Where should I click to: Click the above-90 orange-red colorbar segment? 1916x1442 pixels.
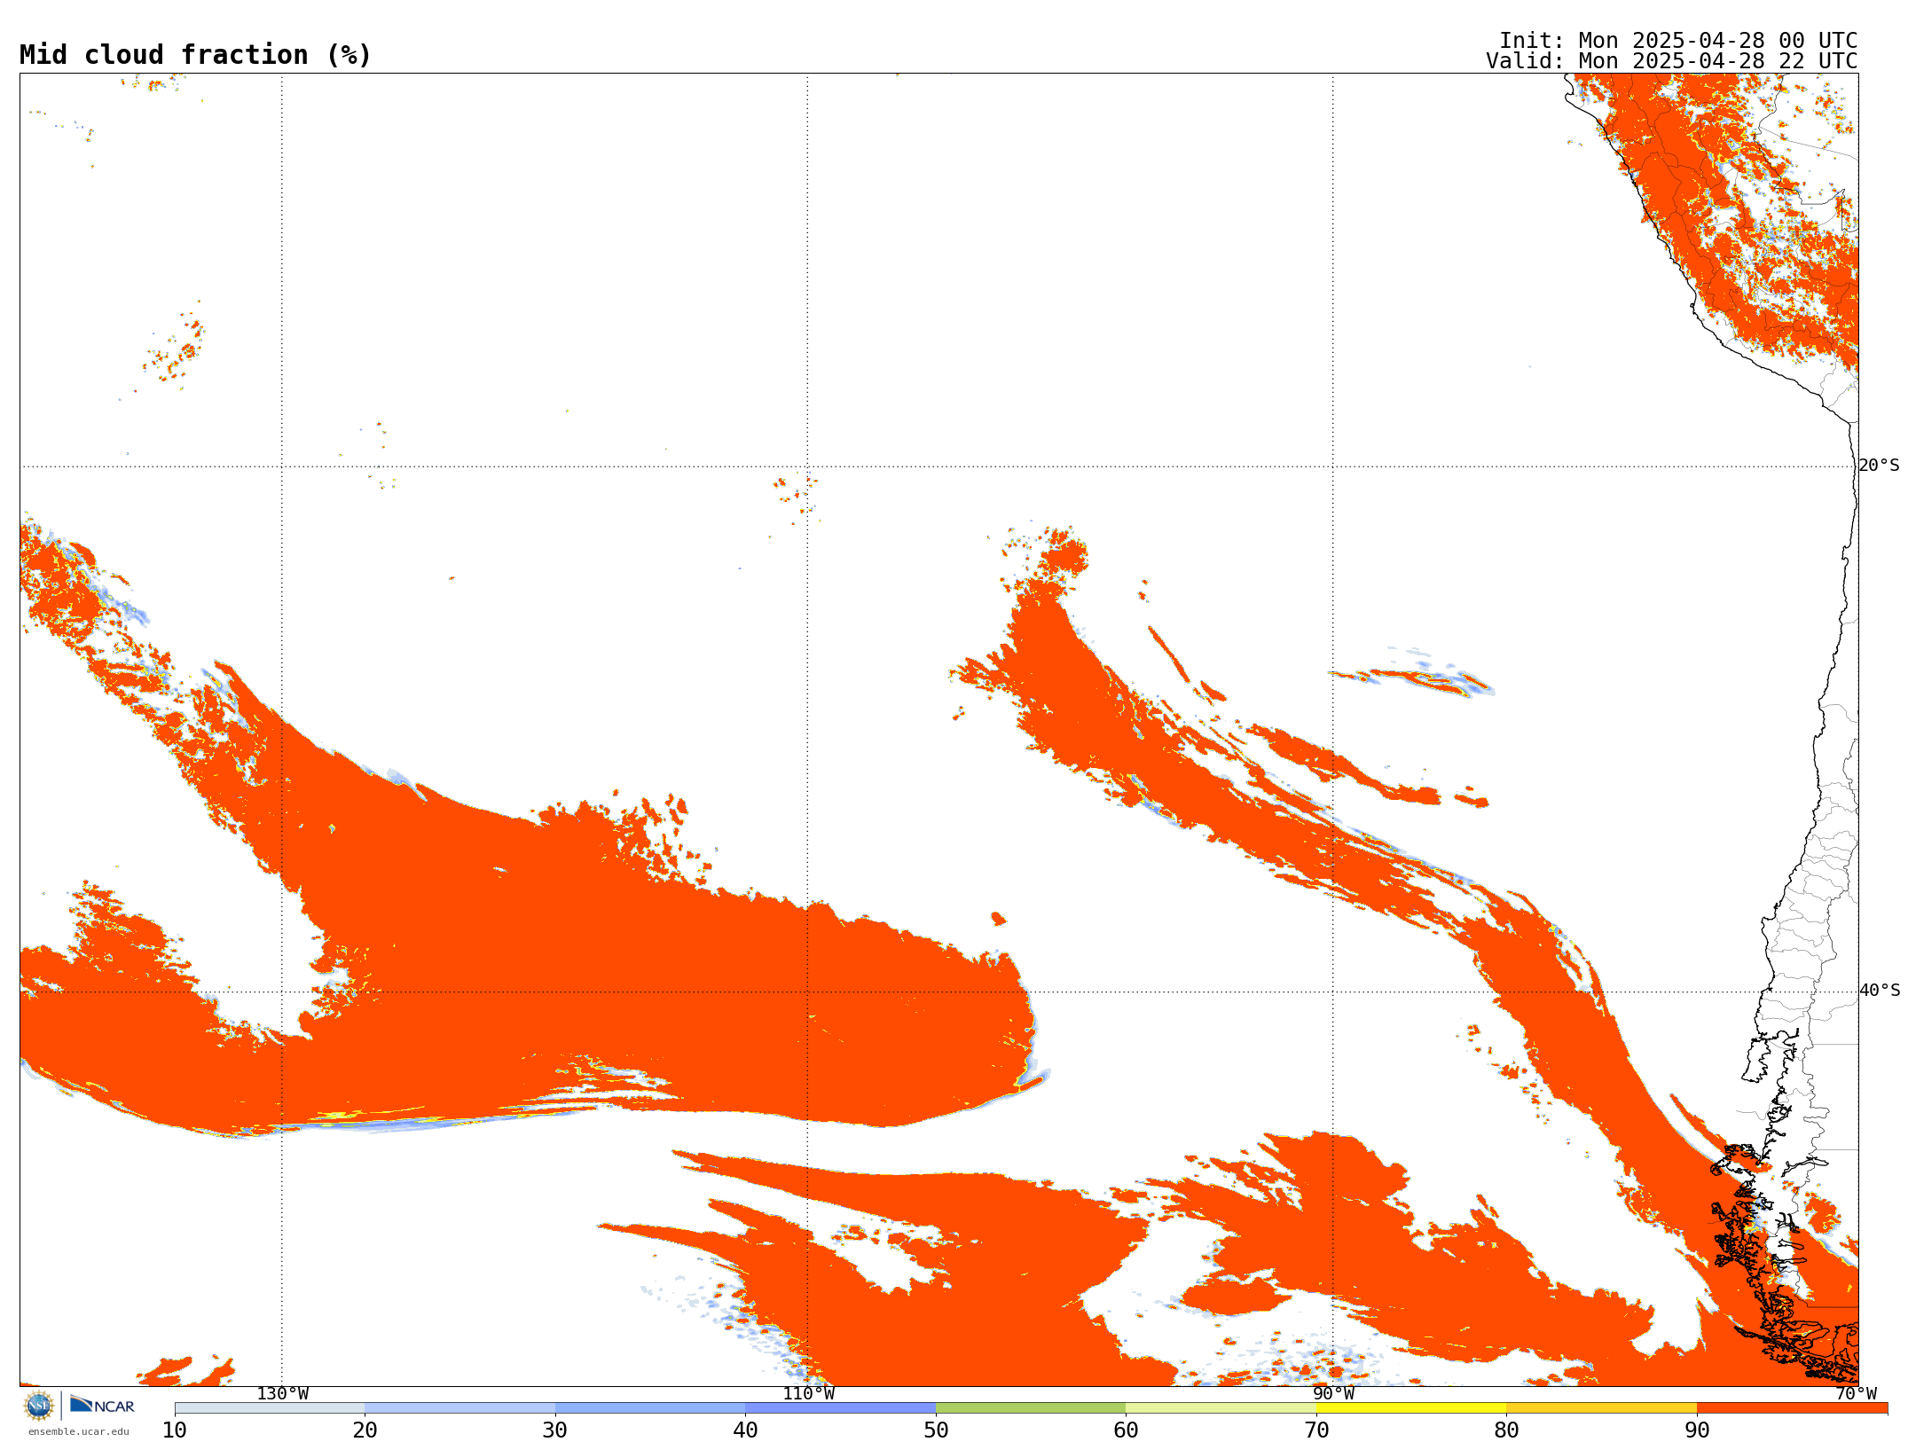(1792, 1408)
